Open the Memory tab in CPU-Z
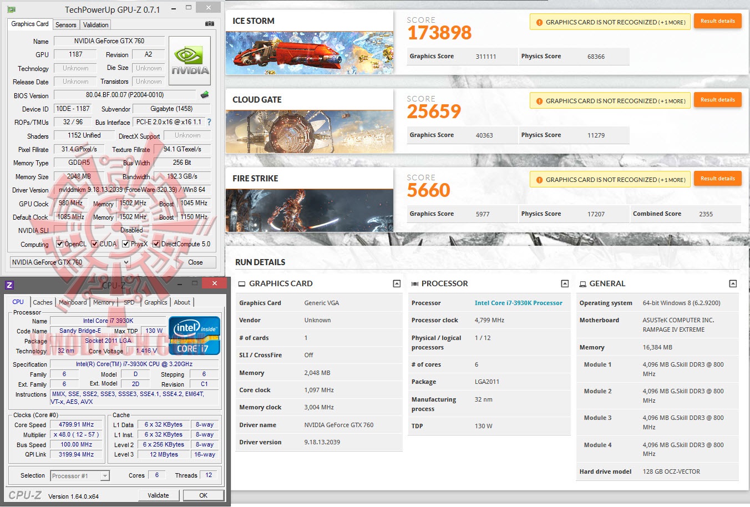750x507 pixels. pyautogui.click(x=104, y=302)
